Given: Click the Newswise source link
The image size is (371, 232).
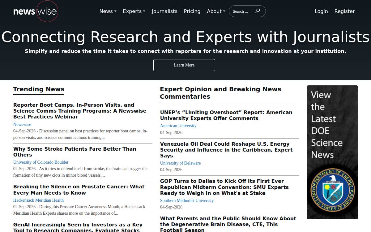Looking at the screenshot, I should tap(22, 124).
